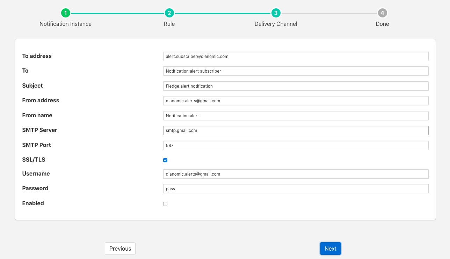Click the To address input field
450x259 pixels.
click(296, 56)
